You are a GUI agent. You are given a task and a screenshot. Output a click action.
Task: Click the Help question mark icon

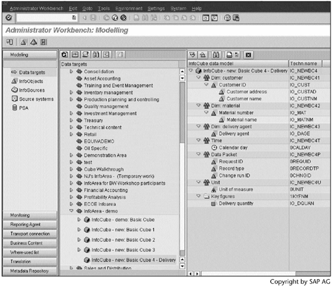coord(227,18)
